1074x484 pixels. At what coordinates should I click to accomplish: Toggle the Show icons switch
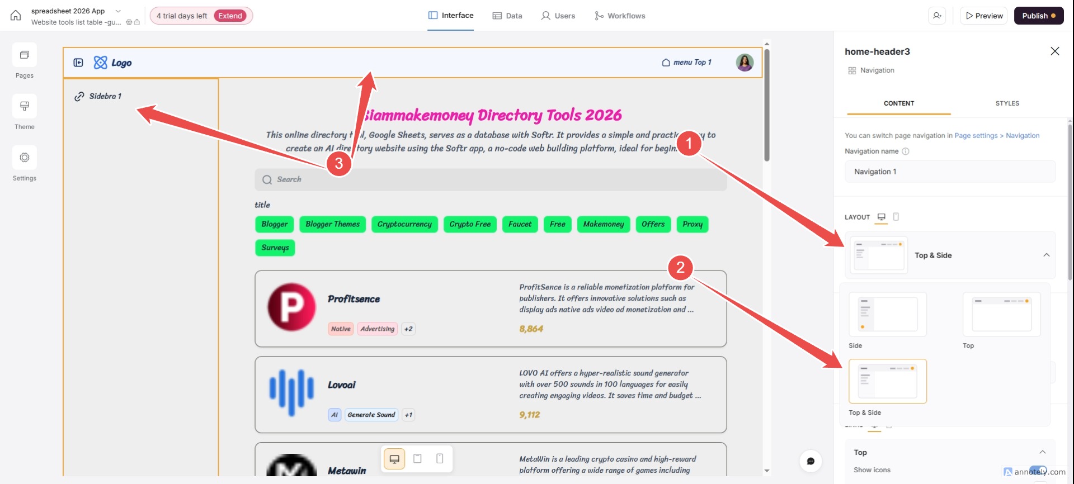click(1038, 470)
